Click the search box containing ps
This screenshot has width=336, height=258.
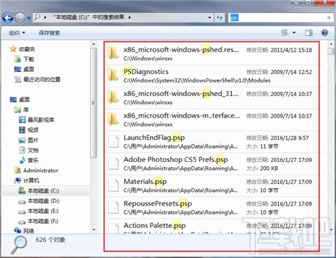280,17
